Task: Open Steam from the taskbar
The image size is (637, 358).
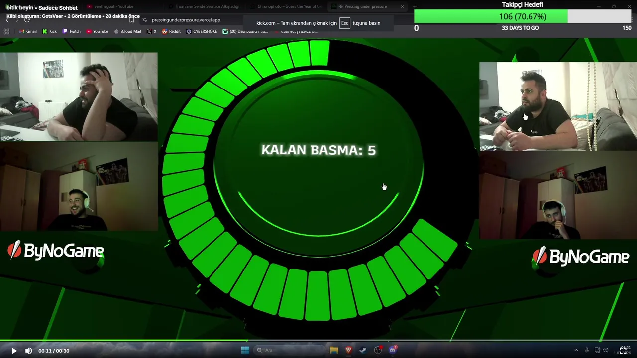Action: [x=363, y=350]
